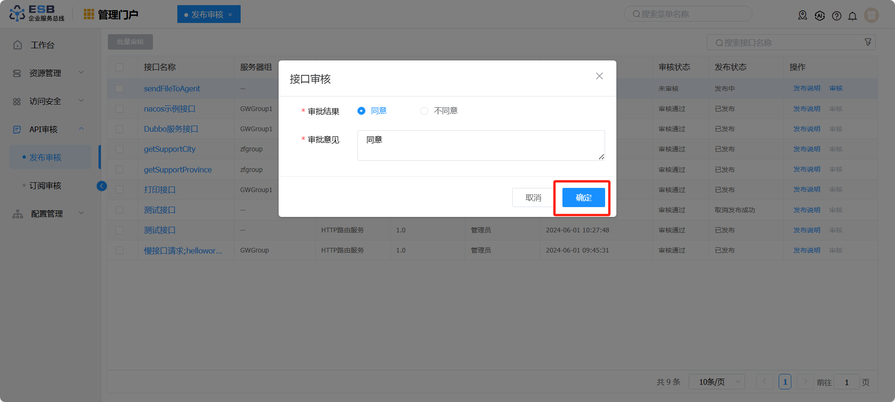The image size is (895, 402).
Task: Select the 不同意 radio option
Action: [424, 111]
